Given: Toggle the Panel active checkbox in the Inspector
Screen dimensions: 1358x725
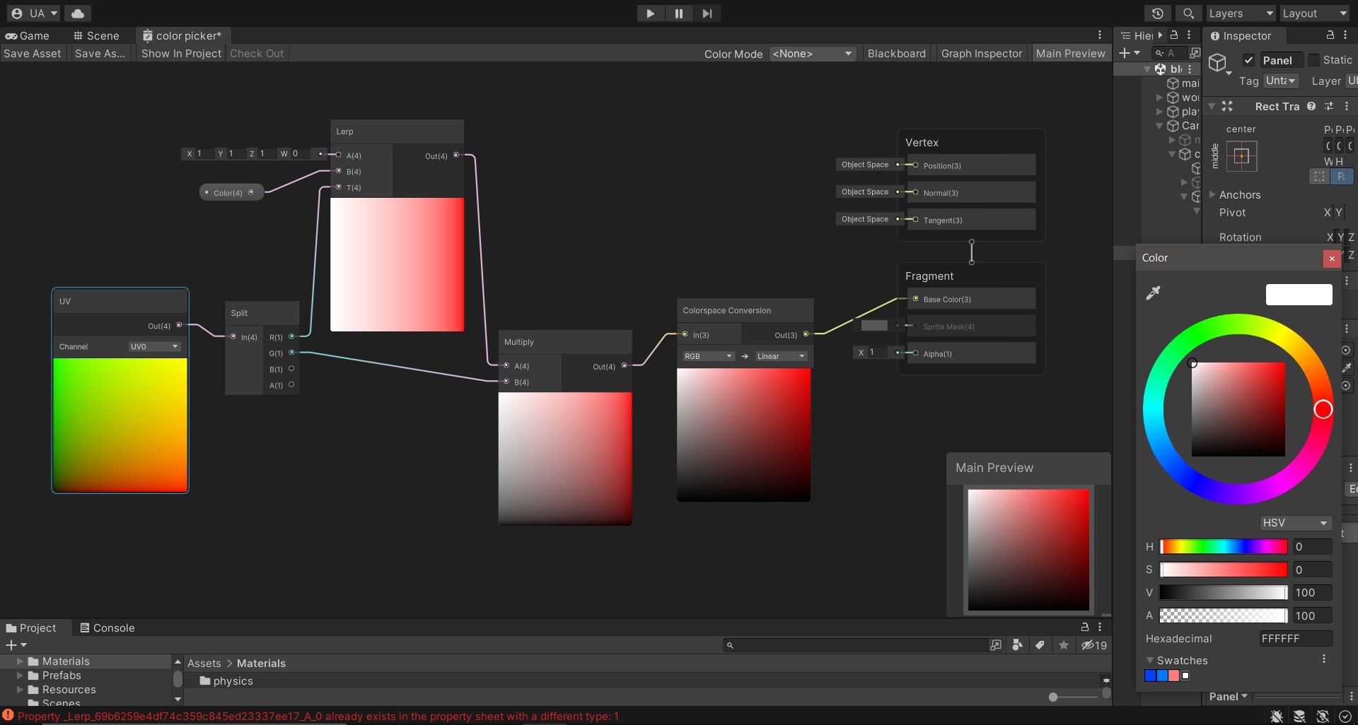Looking at the screenshot, I should pyautogui.click(x=1249, y=60).
